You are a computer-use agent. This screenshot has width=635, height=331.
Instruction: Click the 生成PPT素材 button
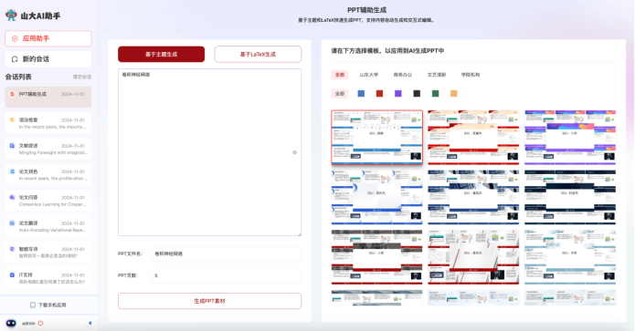tap(209, 301)
